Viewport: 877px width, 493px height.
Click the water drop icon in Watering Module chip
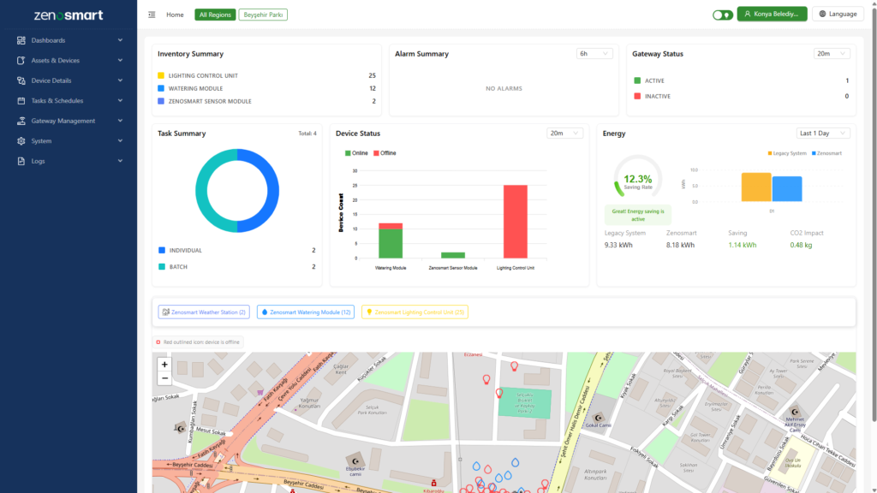click(265, 312)
